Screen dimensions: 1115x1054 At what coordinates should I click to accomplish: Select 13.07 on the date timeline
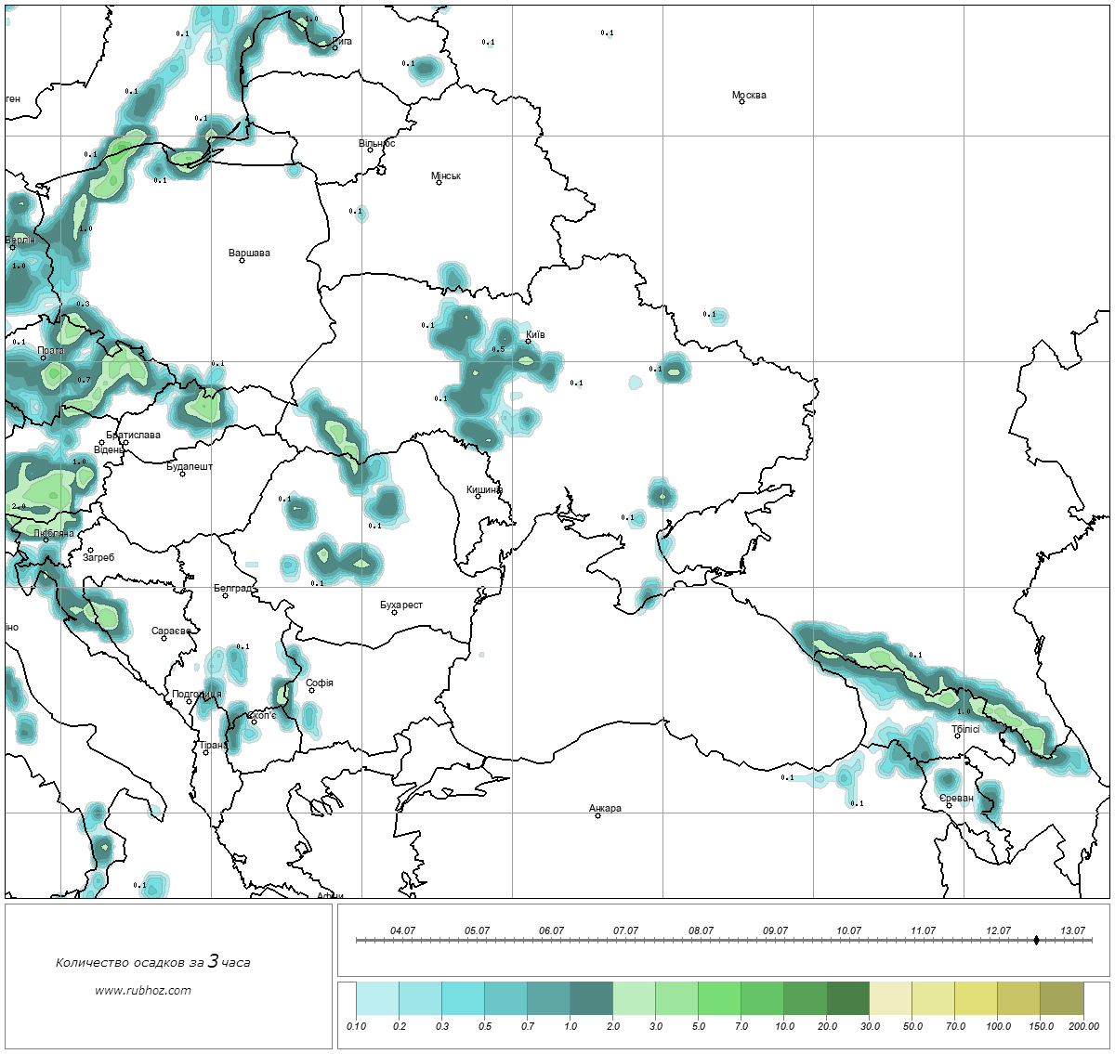point(1072,940)
